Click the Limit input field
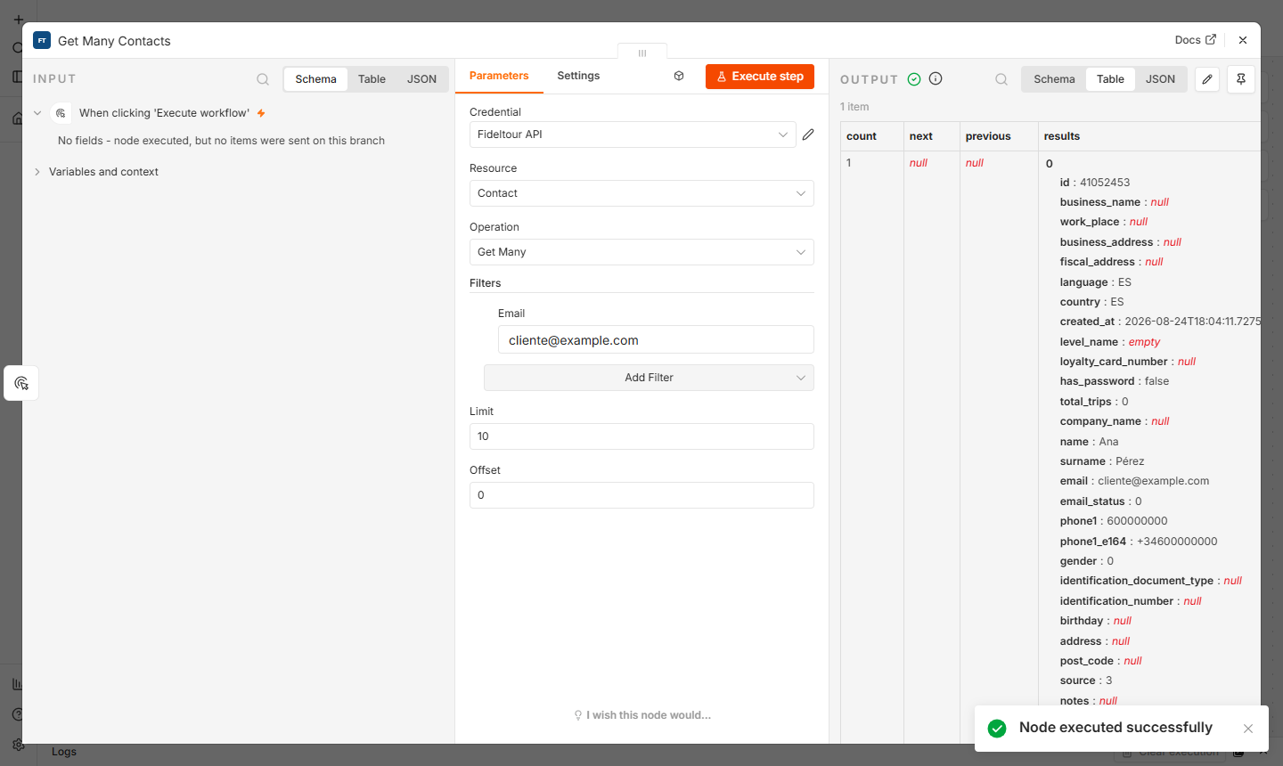 tap(641, 436)
